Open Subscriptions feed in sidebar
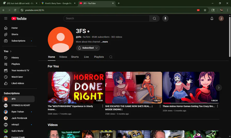The width and height of the screenshot is (231, 138). pyautogui.click(x=18, y=41)
